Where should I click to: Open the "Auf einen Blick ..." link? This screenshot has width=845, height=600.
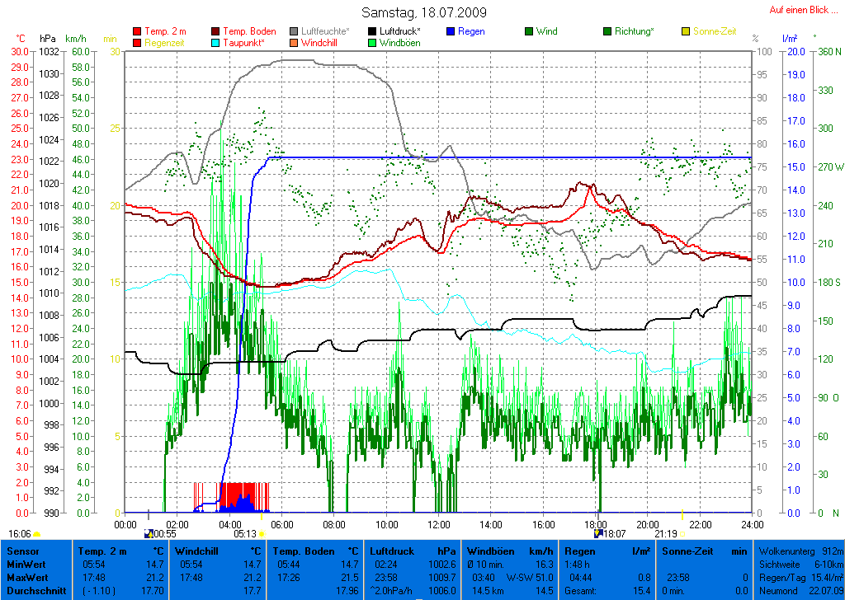point(803,10)
